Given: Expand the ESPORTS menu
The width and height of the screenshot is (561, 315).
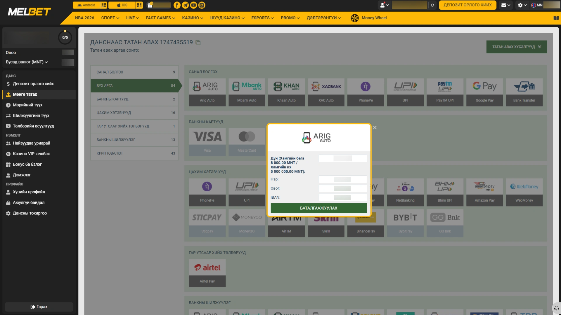Looking at the screenshot, I should click(262, 18).
